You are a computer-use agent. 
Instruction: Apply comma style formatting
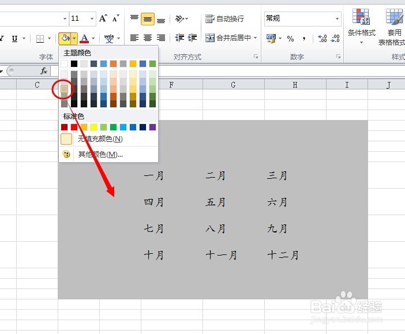304,39
